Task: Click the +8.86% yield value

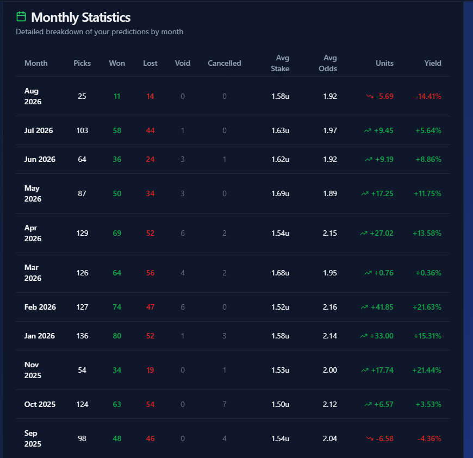Action: click(x=428, y=159)
